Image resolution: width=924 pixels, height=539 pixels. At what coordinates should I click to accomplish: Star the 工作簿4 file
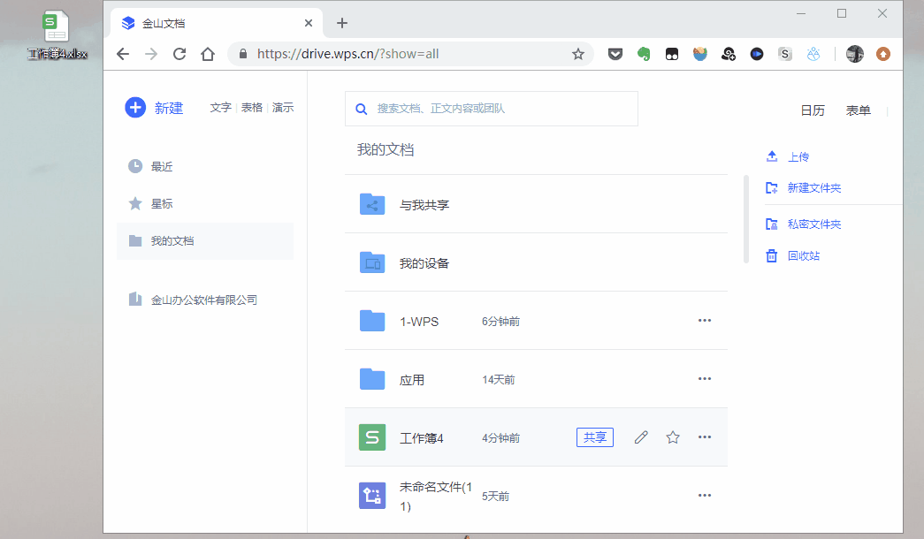[673, 437]
